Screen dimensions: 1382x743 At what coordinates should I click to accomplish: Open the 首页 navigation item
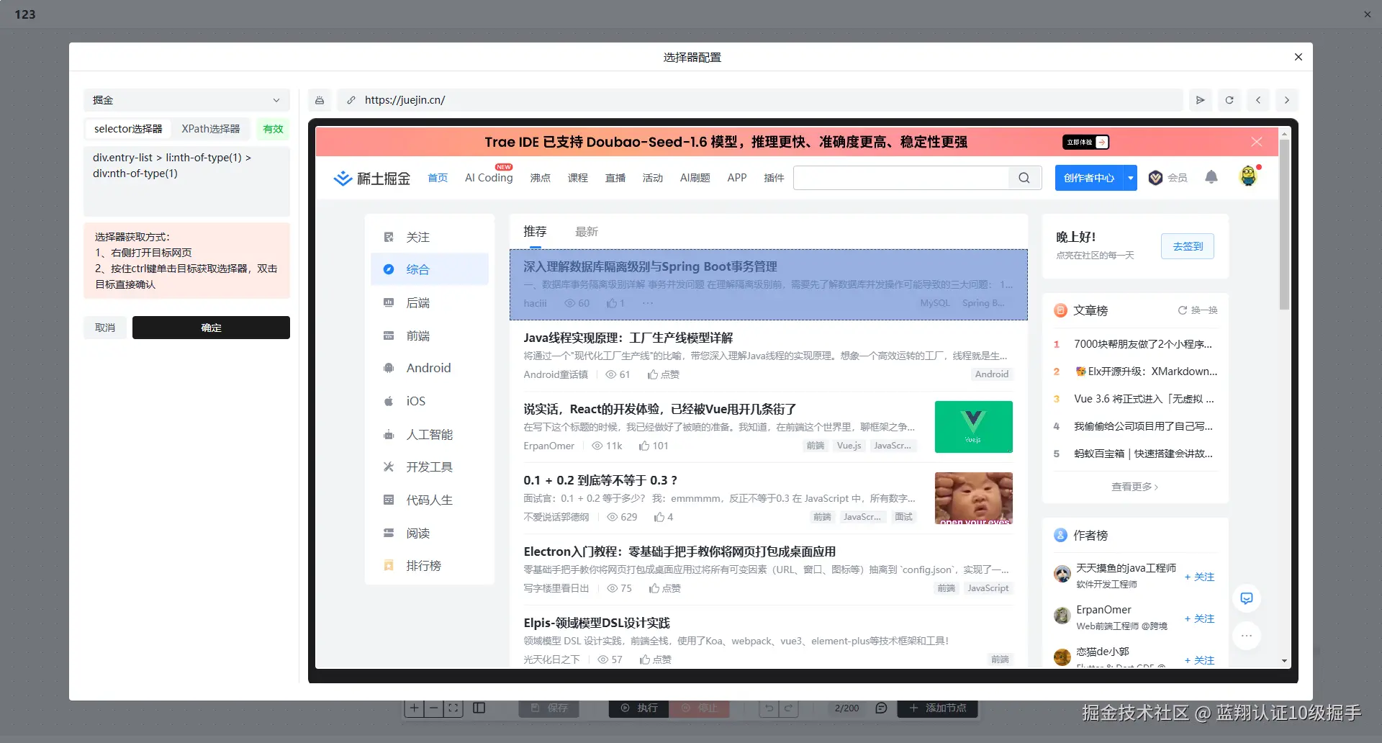pyautogui.click(x=438, y=178)
